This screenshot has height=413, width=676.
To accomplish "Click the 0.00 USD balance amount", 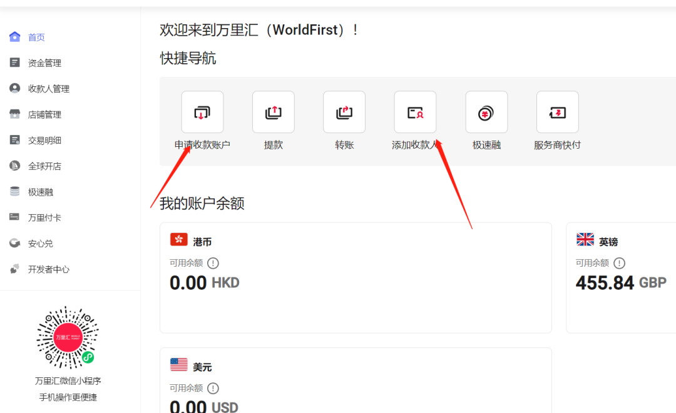I will pos(204,406).
